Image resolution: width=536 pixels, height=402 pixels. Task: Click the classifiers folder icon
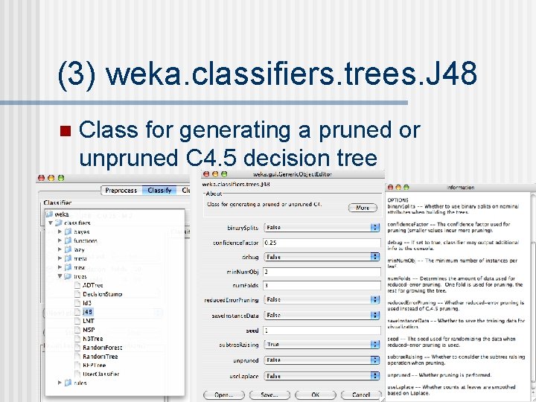(x=59, y=223)
